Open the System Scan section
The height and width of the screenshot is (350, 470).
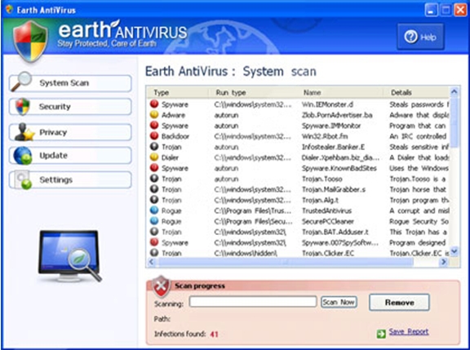pos(70,83)
